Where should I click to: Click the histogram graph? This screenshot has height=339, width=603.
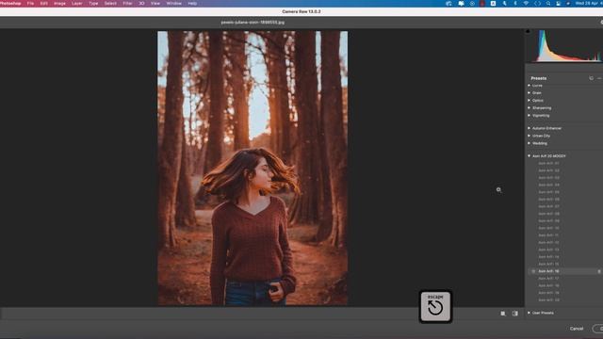pyautogui.click(x=566, y=46)
